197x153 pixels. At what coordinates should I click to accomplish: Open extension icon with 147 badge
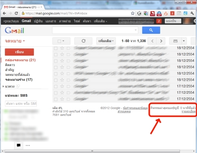[x=159, y=14]
